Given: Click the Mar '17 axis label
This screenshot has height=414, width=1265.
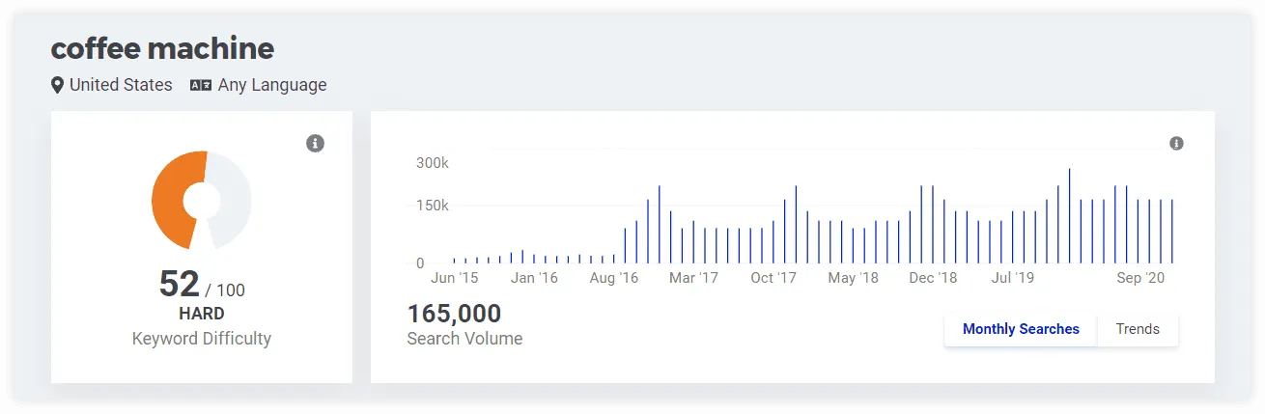Looking at the screenshot, I should coord(693,278).
